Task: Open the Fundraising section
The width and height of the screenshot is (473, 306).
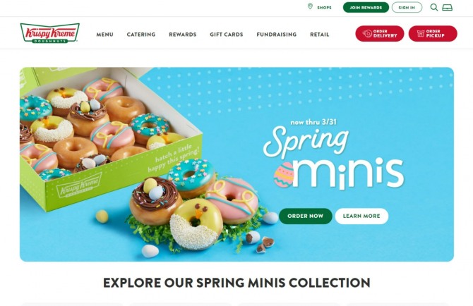Action: 276,35
